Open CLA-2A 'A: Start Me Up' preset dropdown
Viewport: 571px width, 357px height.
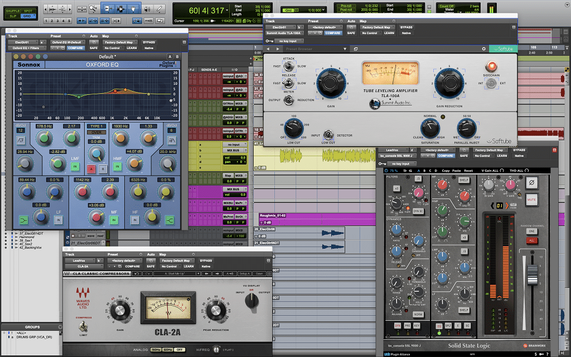click(177, 273)
